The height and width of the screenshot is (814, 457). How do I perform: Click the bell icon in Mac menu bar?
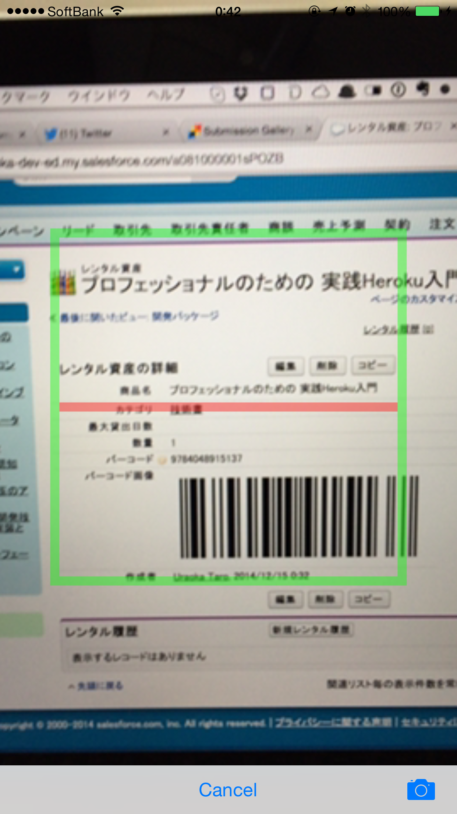tap(347, 91)
